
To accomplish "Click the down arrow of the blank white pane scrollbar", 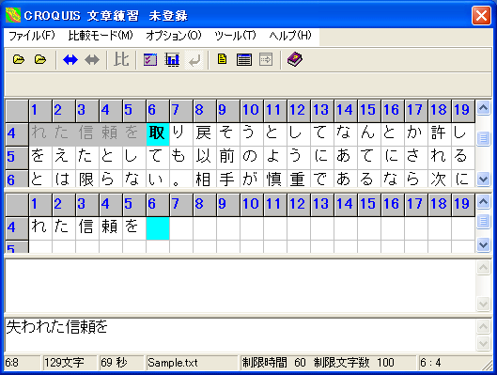I will (x=483, y=305).
